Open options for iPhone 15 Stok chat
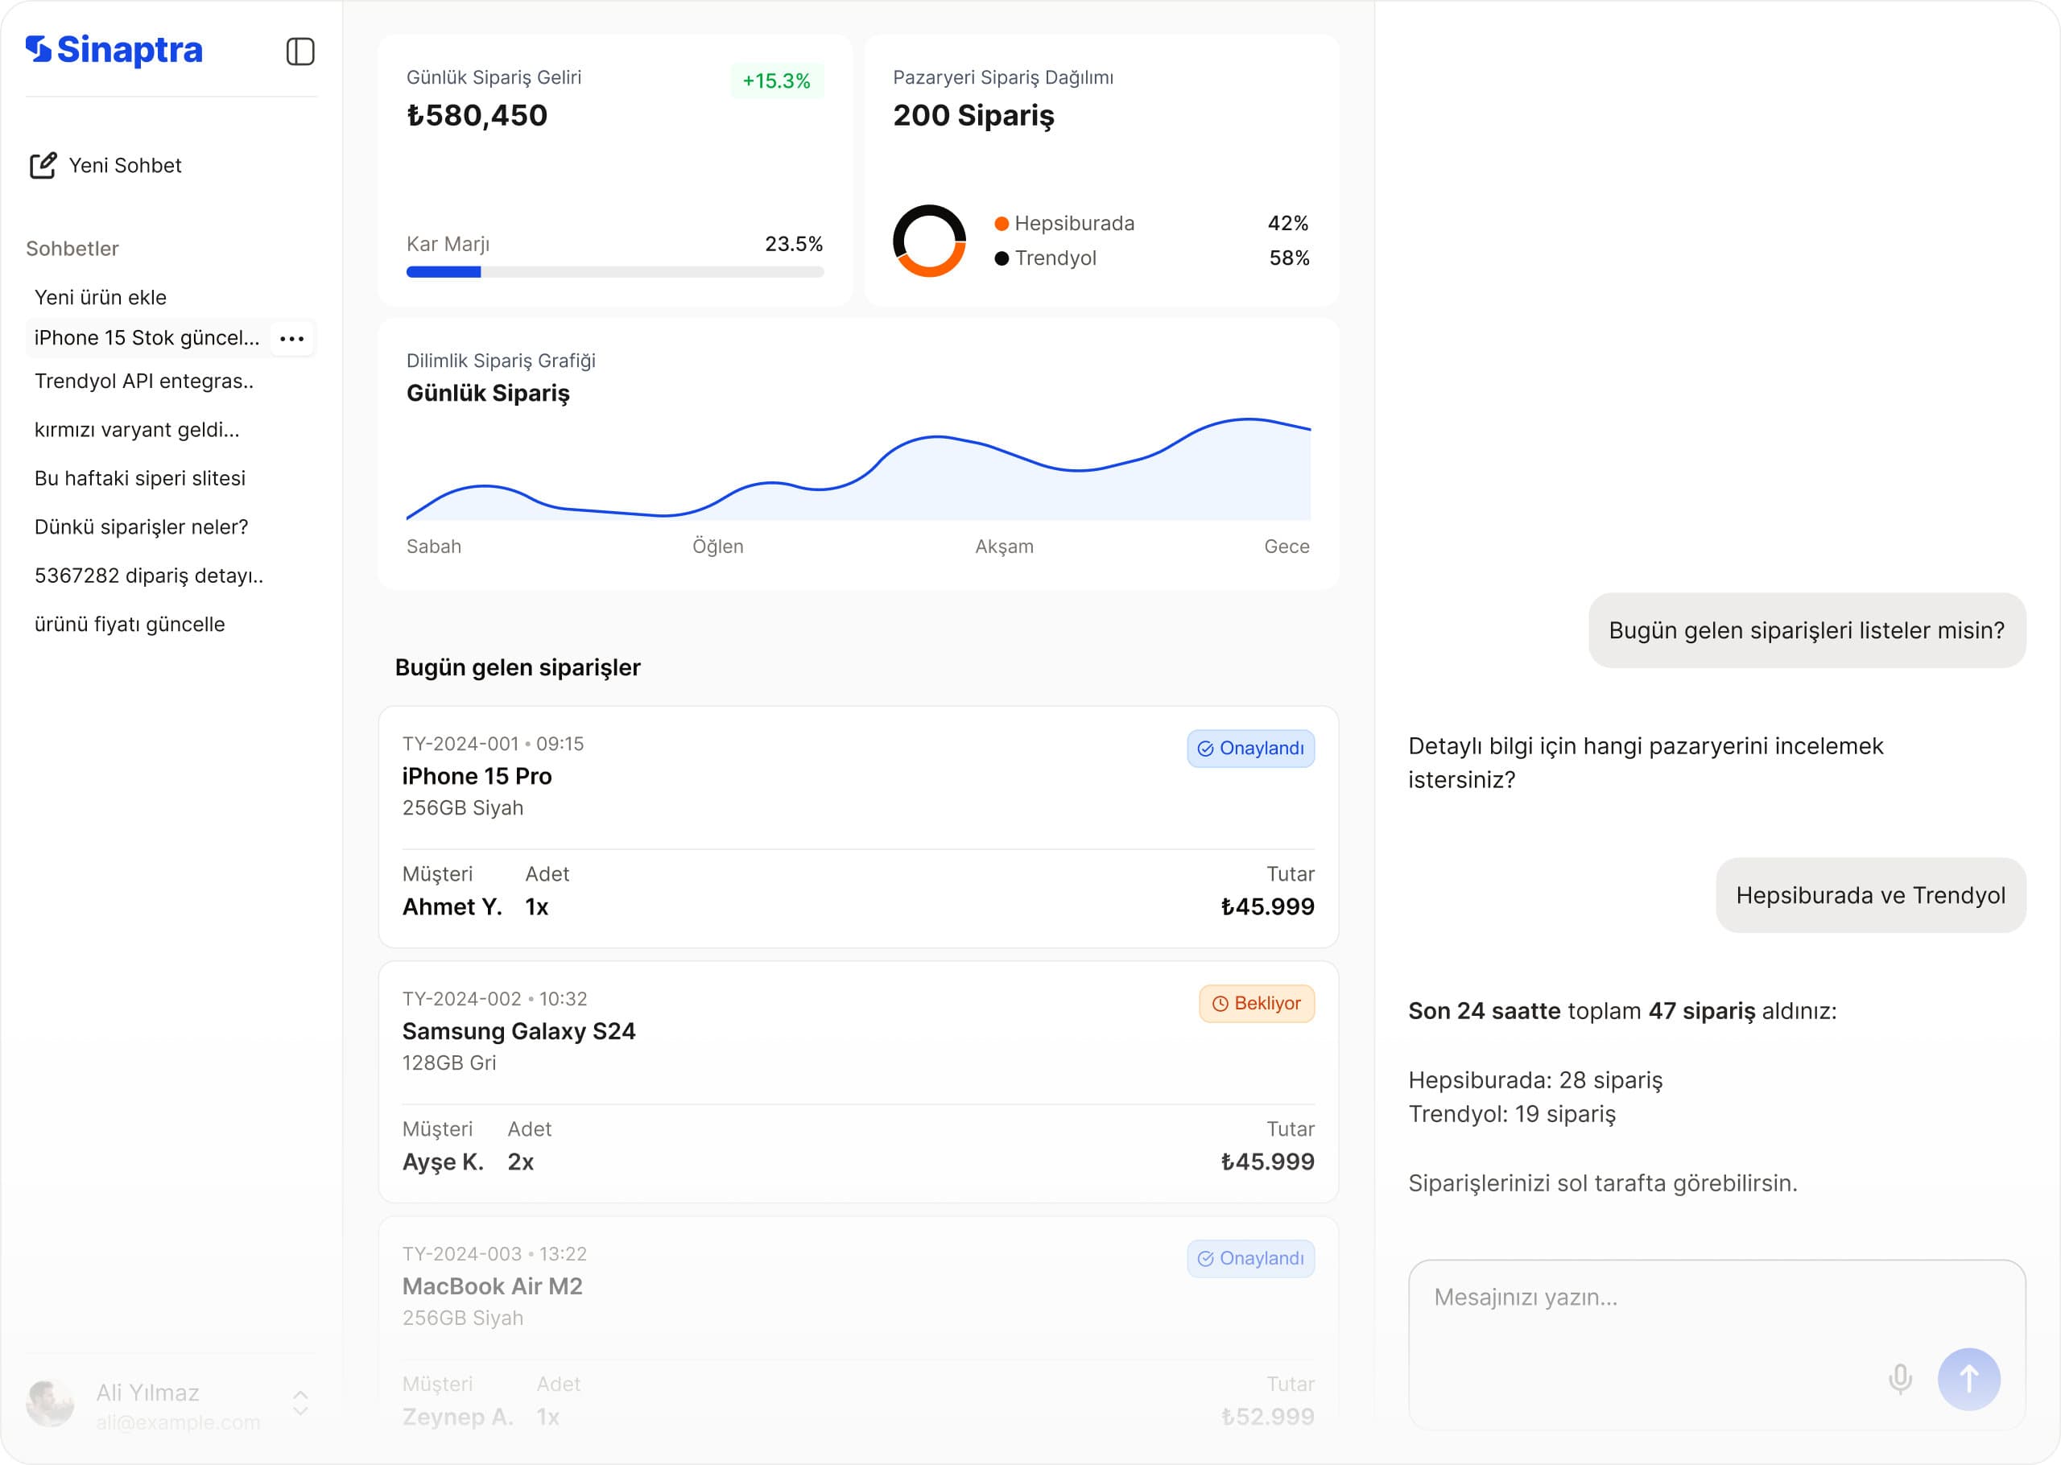The image size is (2061, 1465). 292,338
